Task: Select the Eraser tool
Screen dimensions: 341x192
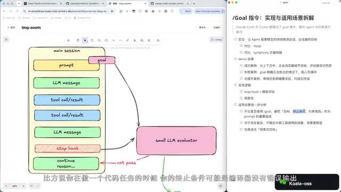Action: pyautogui.click(x=149, y=41)
